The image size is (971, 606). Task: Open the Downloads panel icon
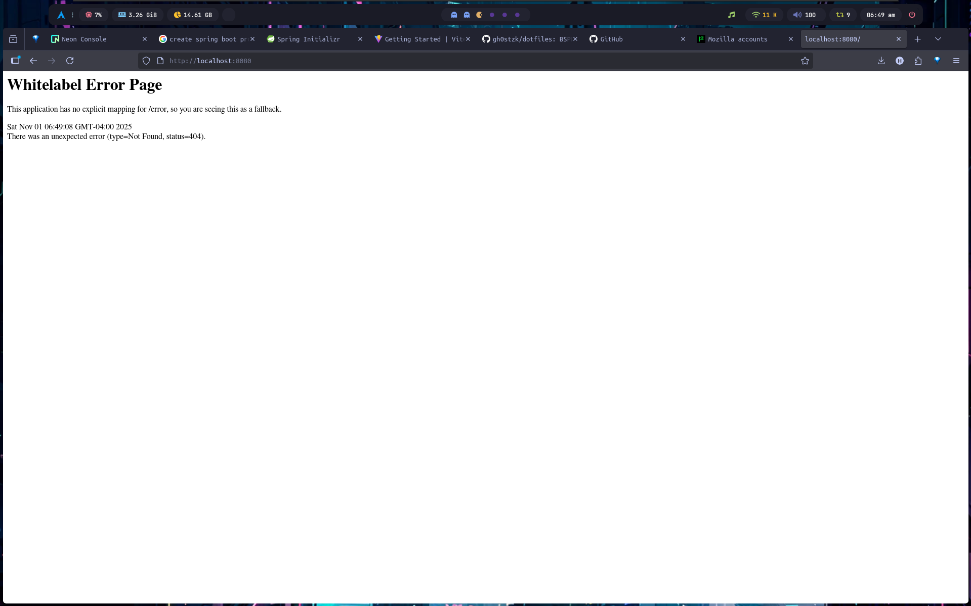[x=881, y=61]
